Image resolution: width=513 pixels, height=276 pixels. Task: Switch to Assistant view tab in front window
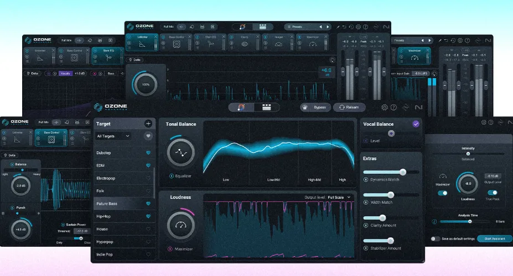[241, 107]
